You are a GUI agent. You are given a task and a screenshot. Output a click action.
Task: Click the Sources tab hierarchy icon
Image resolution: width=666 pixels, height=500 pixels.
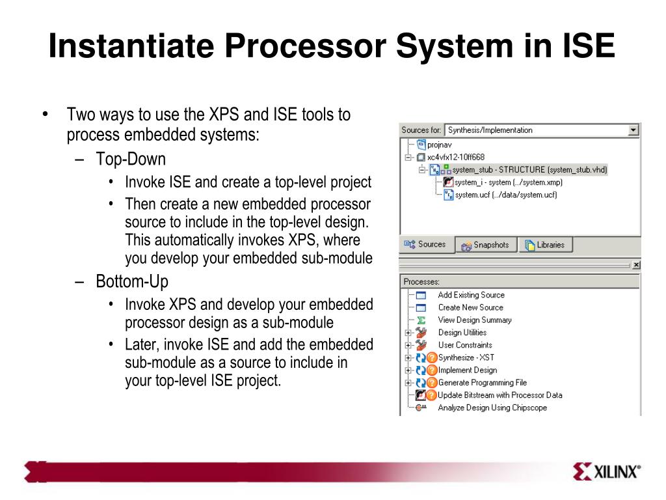[410, 244]
